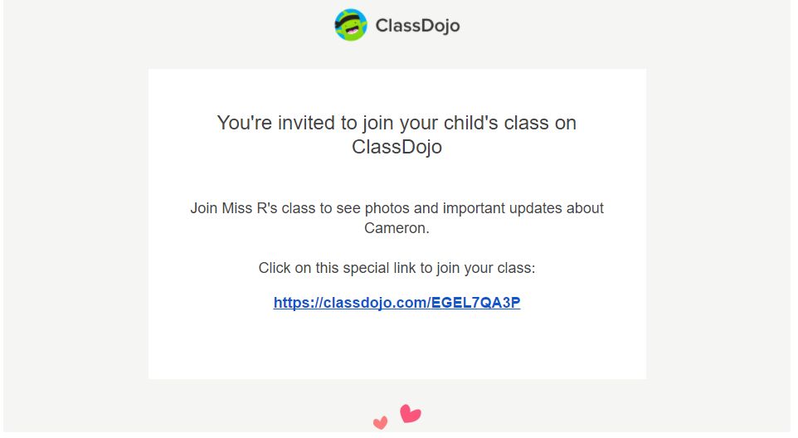The height and width of the screenshot is (438, 798).
Task: Click empty white card area below link
Action: pos(397,346)
